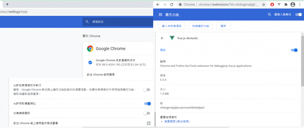The image size is (304, 128).
Task: Toggle developer mode switch
Action: point(298,14)
